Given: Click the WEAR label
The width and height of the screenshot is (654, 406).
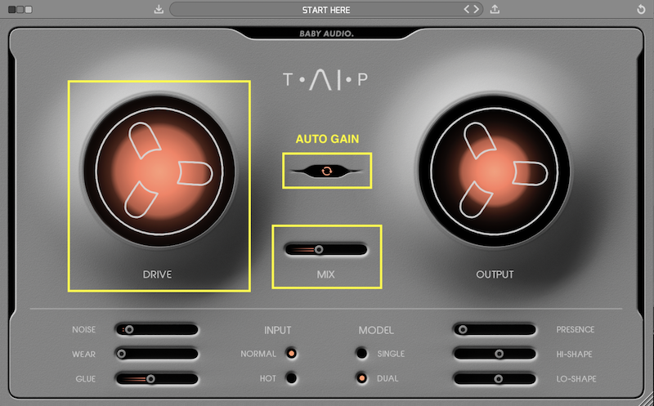Looking at the screenshot, I should 84,355.
